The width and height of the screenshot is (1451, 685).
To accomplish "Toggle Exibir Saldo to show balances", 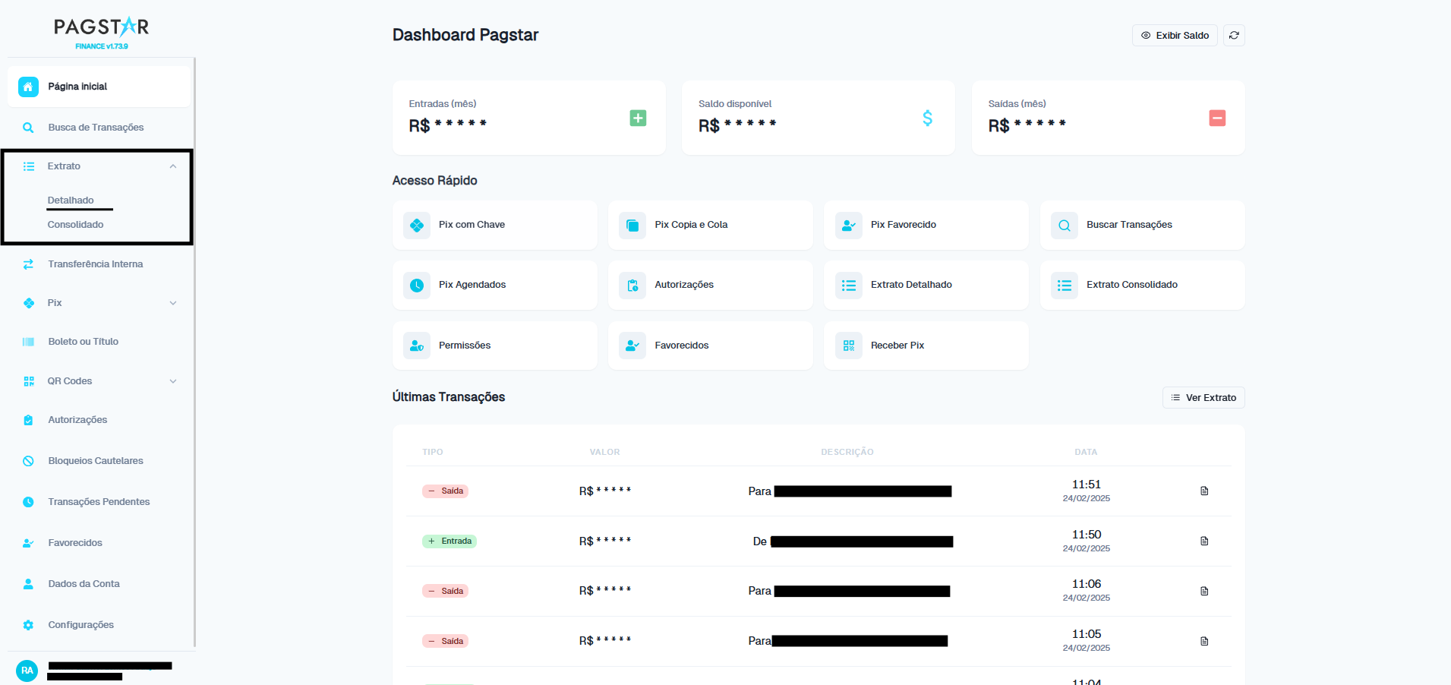I will (x=1175, y=36).
